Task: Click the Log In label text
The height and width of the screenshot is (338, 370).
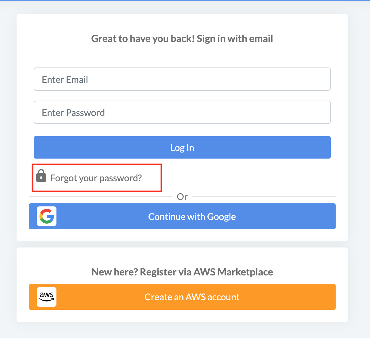Action: (182, 148)
